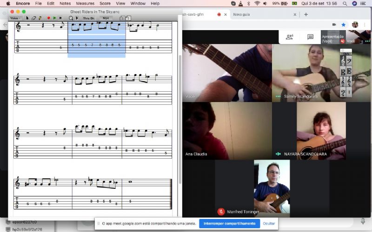Open the Voice dropdown in Encore toolbar
The height and width of the screenshot is (232, 372).
16,18
